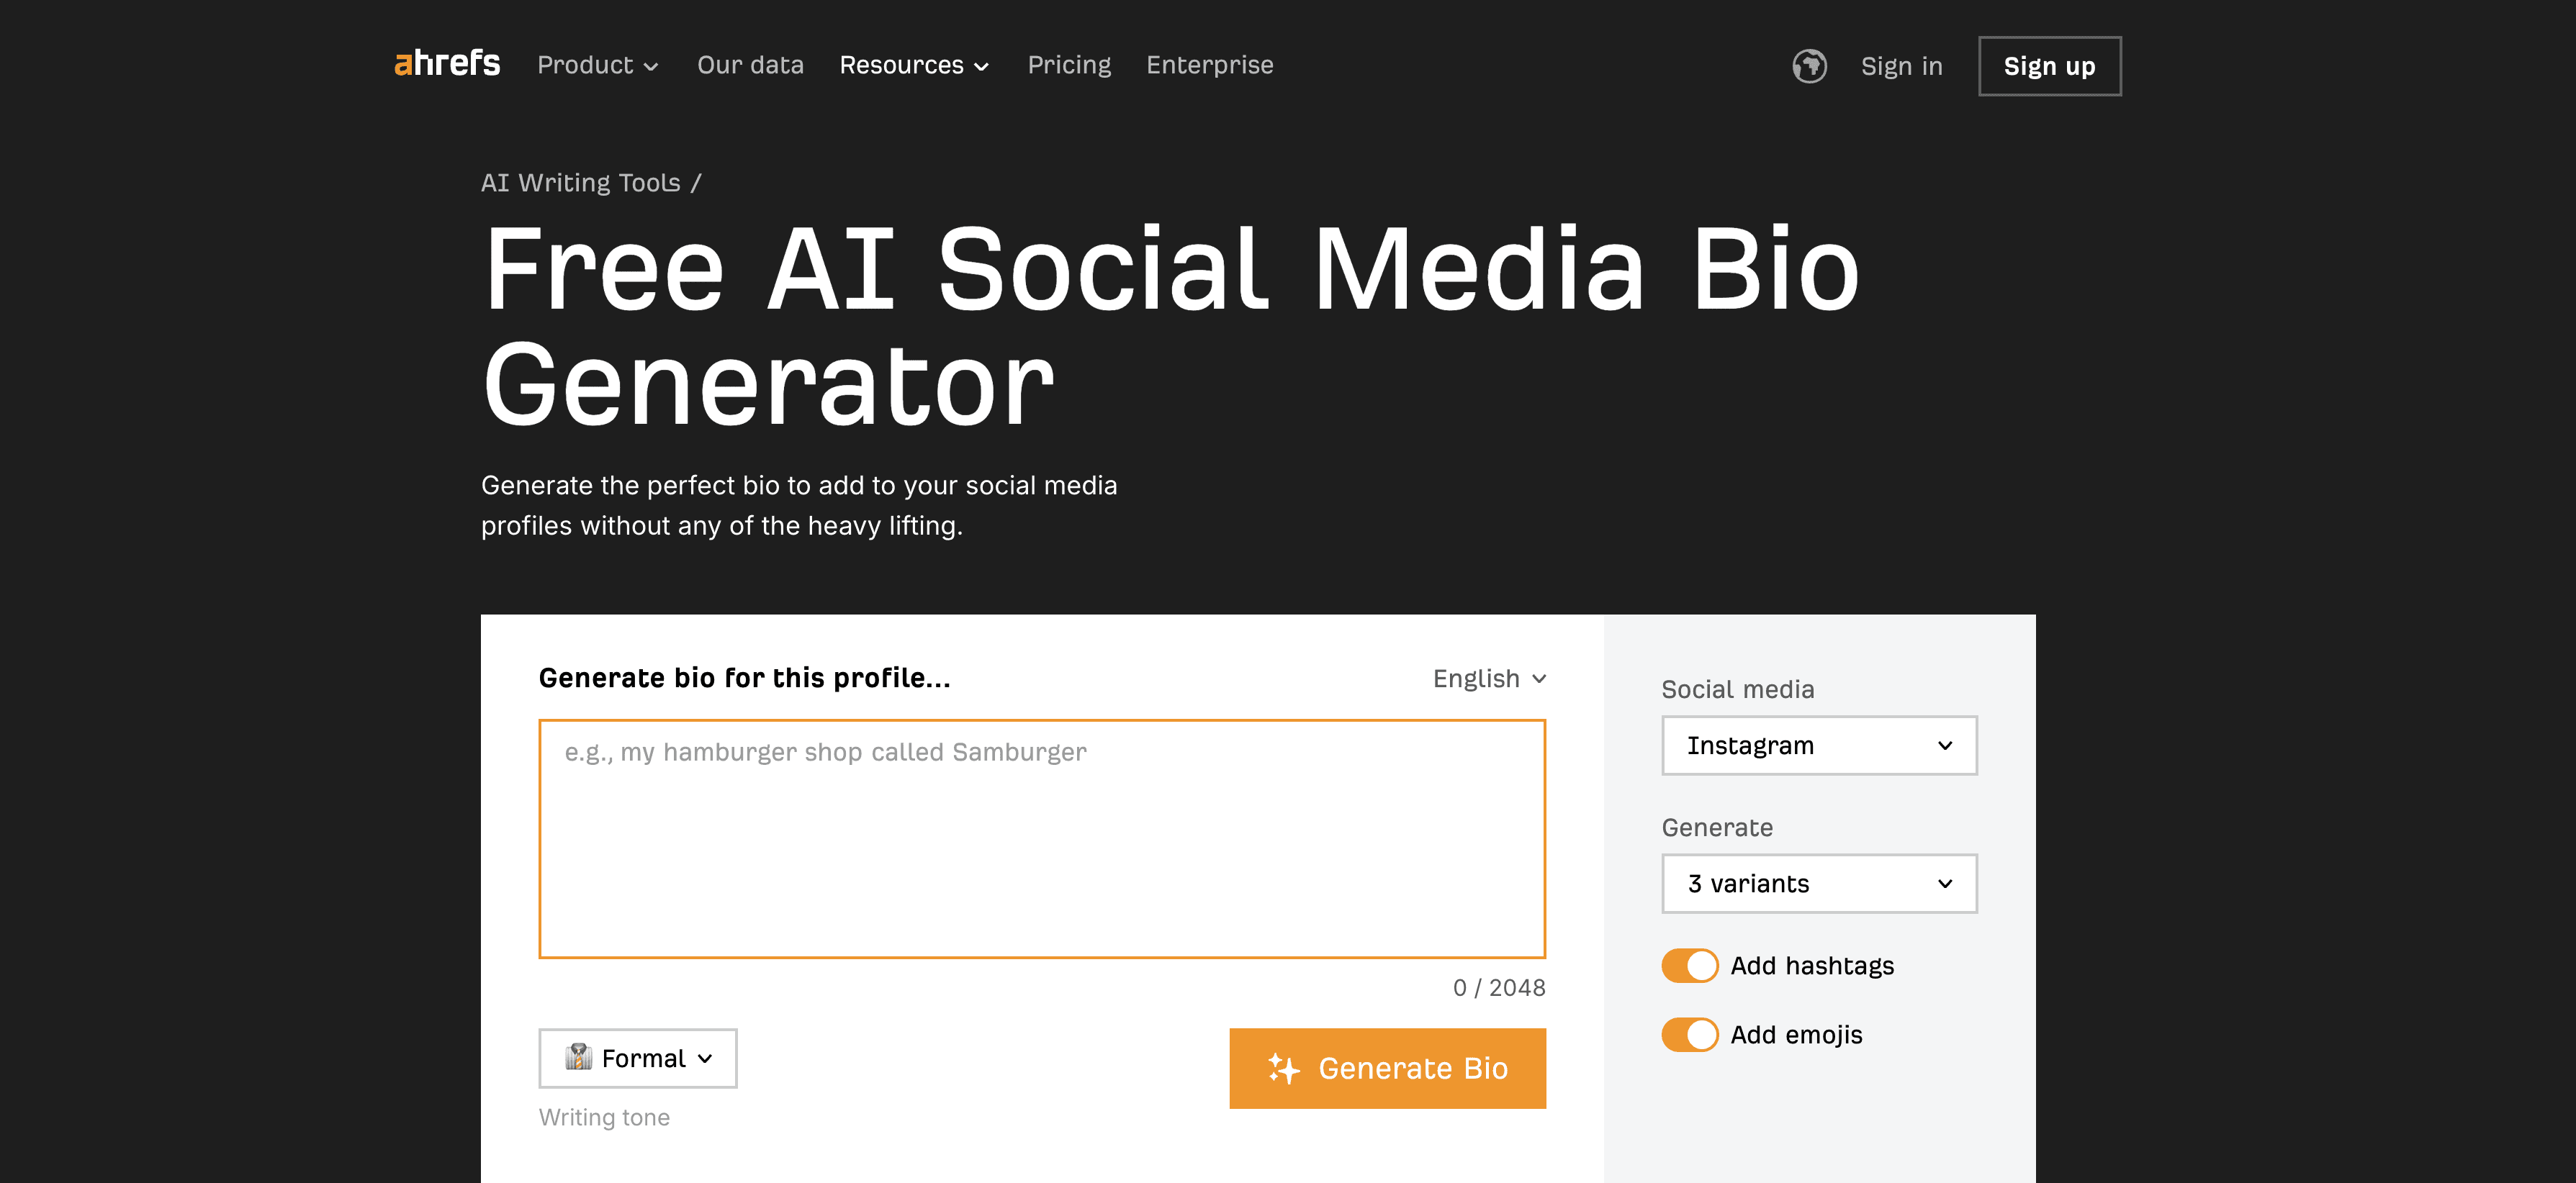Click the Sign in link

coord(1901,66)
